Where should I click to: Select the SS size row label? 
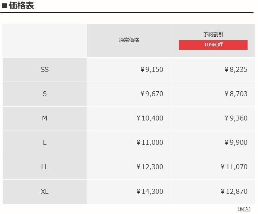(x=44, y=70)
